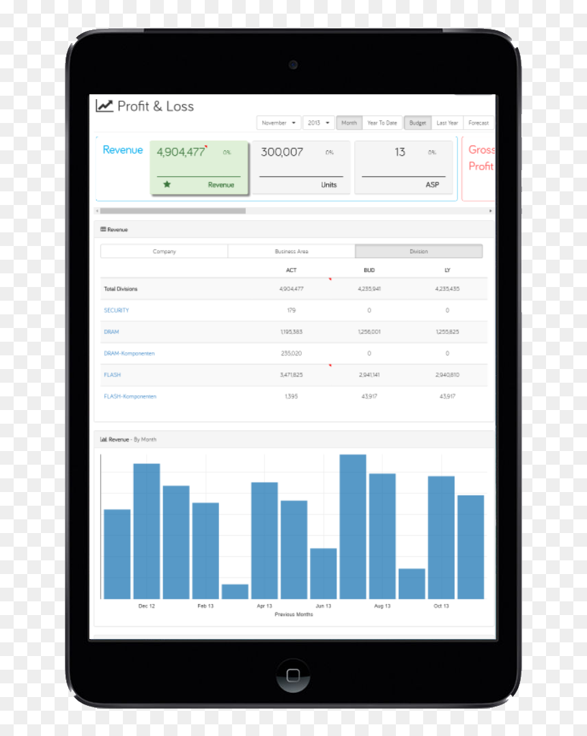Open the FLASH-Komponenten division link
Image resolution: width=587 pixels, height=736 pixels.
tap(130, 396)
